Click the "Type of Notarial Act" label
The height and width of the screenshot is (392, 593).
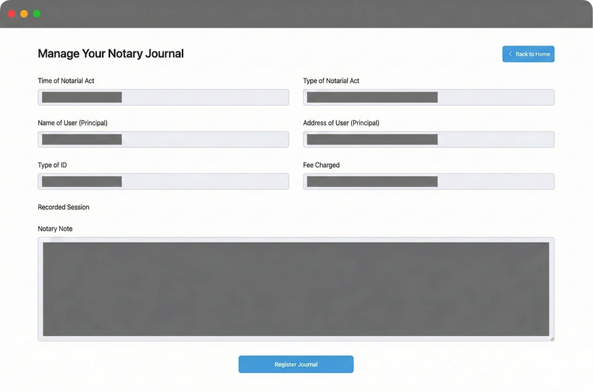331,81
